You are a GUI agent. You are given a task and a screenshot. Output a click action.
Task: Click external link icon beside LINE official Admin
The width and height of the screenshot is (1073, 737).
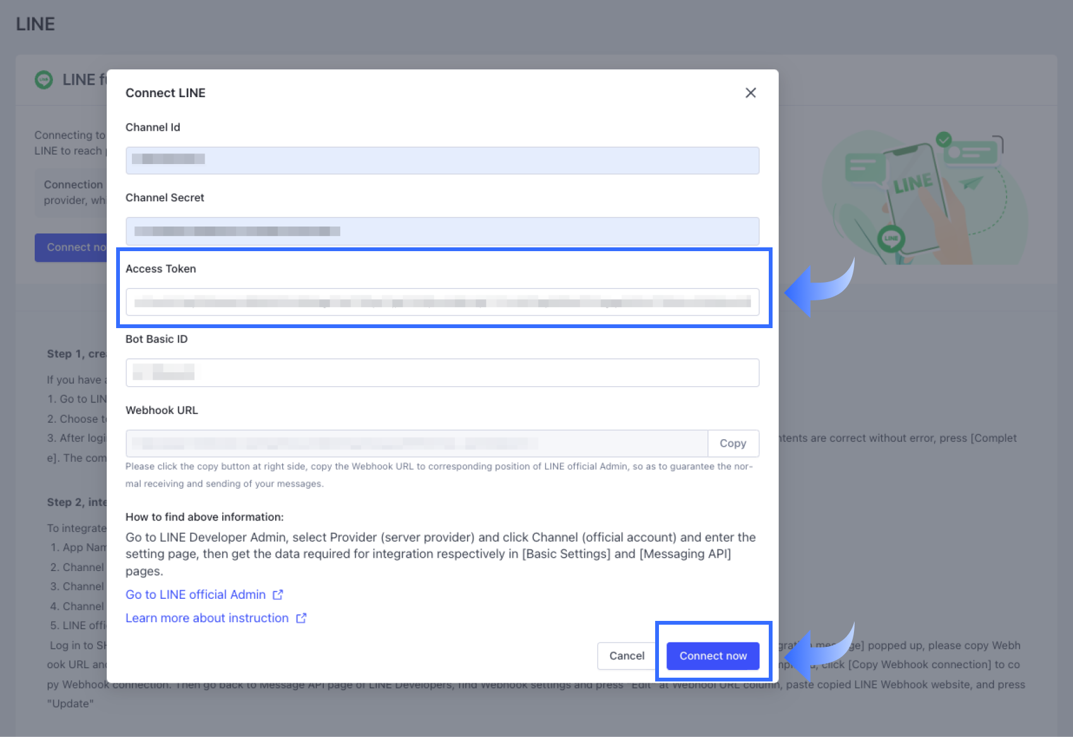click(278, 594)
